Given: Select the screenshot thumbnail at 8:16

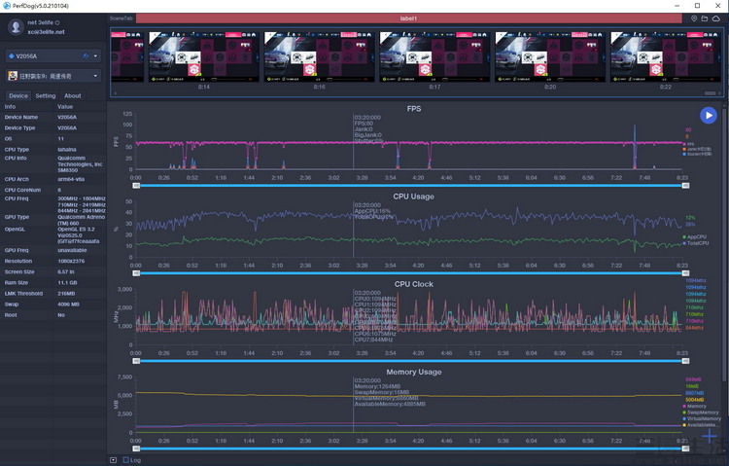Looking at the screenshot, I should coord(320,56).
